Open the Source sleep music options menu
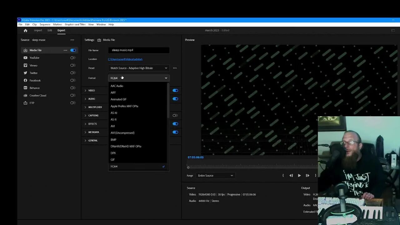This screenshot has height=225, width=400. click(72, 40)
